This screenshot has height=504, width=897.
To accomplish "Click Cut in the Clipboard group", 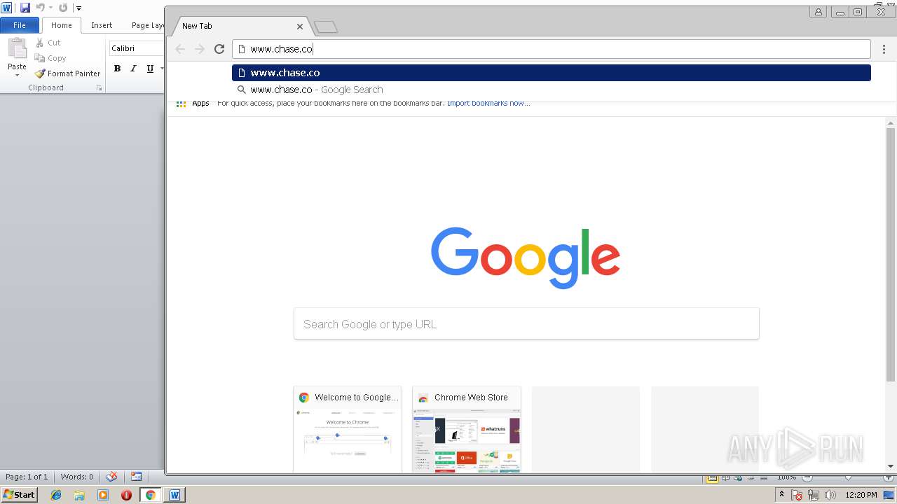I will [48, 43].
